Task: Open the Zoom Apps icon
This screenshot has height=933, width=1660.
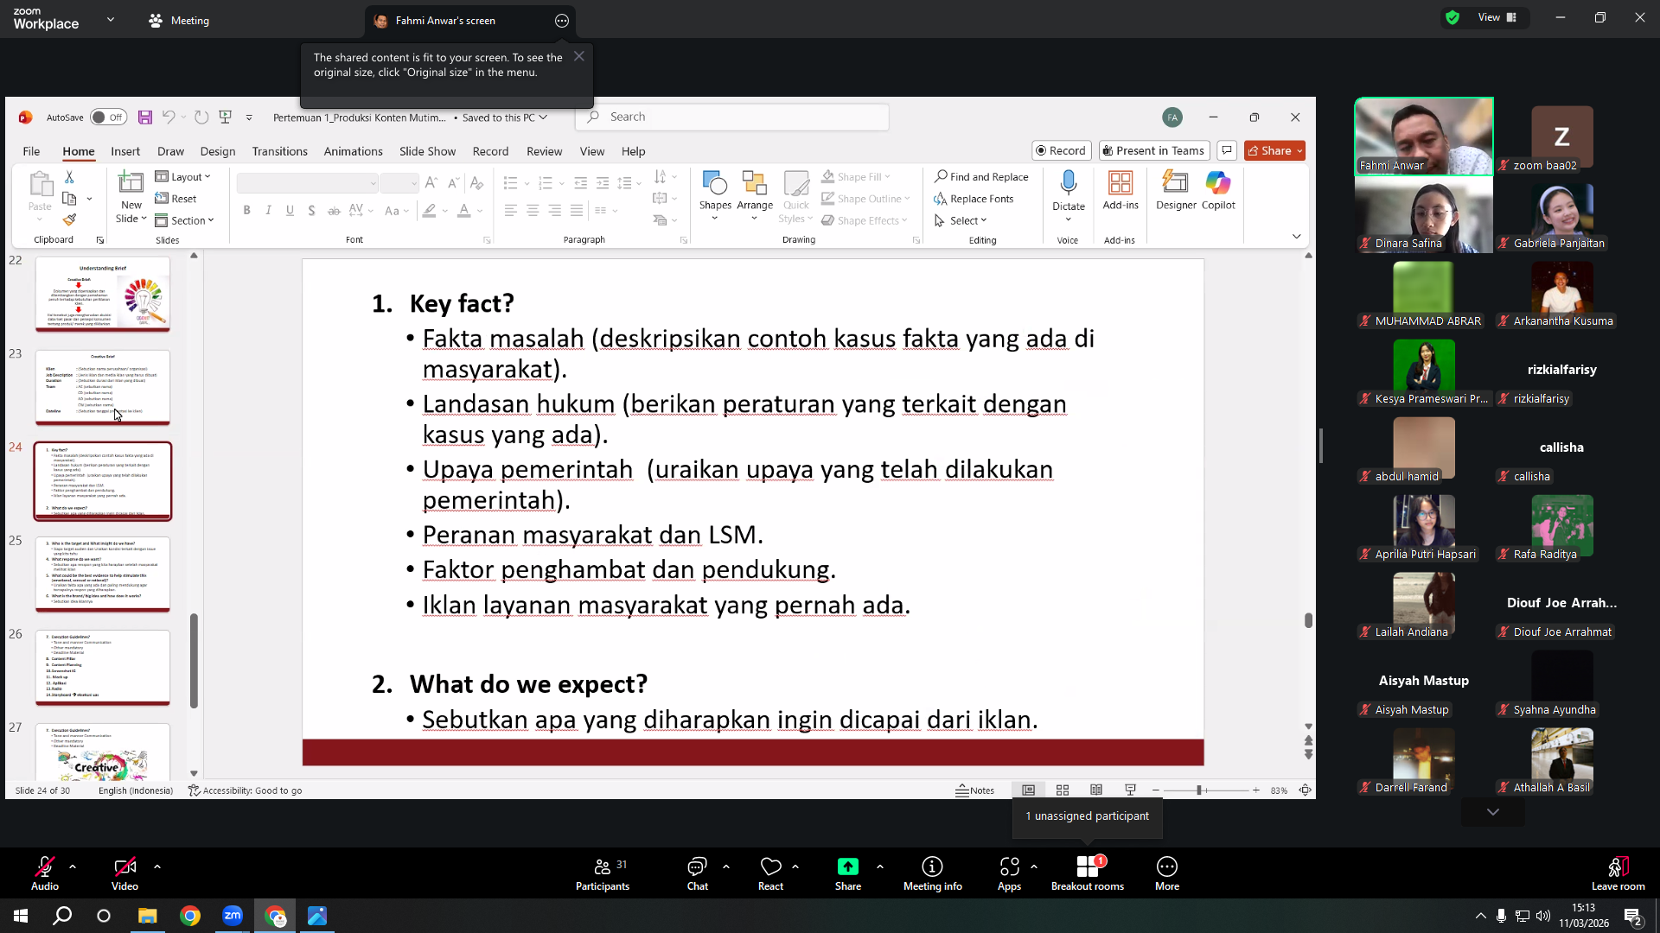Action: click(x=1009, y=866)
